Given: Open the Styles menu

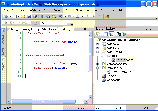Looking at the screenshot, I should [79, 10].
